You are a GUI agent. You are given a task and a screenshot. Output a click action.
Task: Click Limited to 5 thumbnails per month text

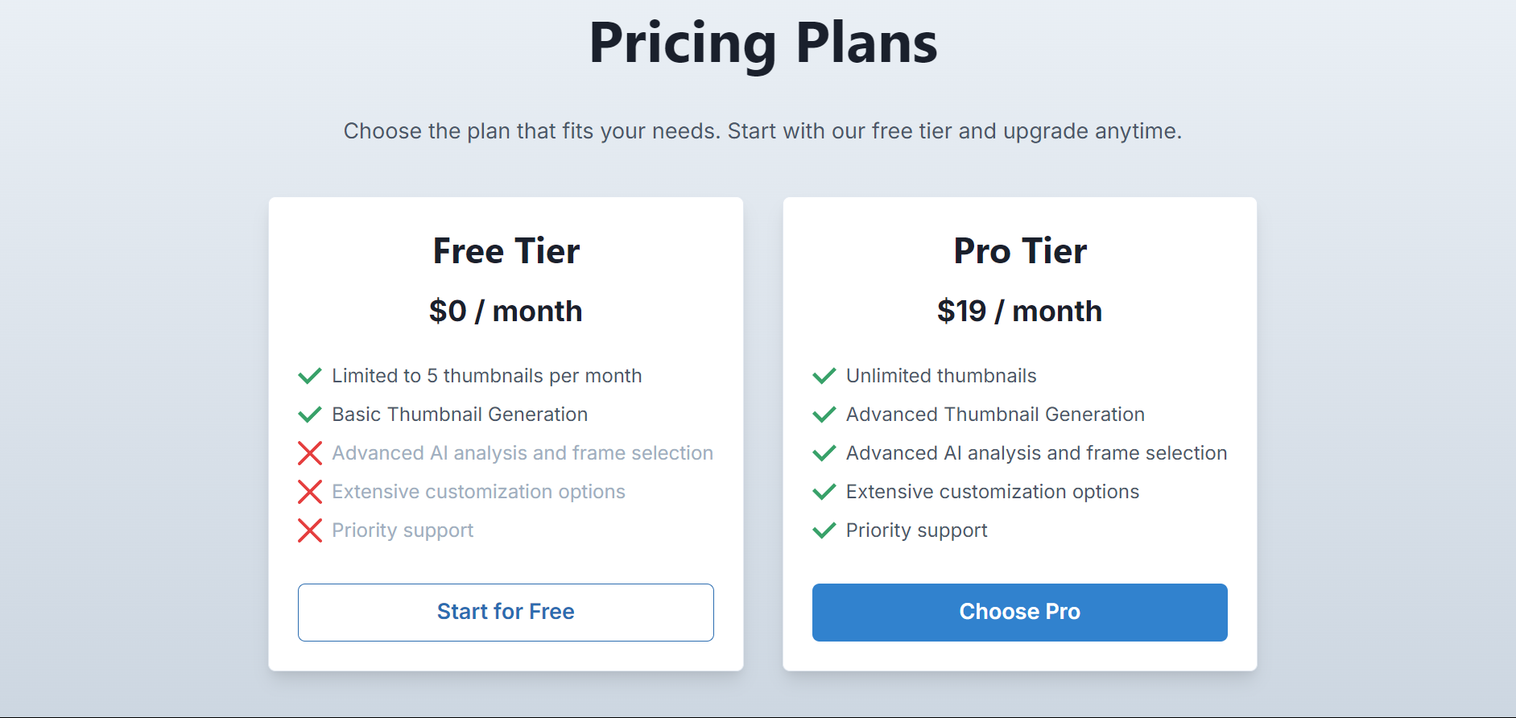(487, 376)
